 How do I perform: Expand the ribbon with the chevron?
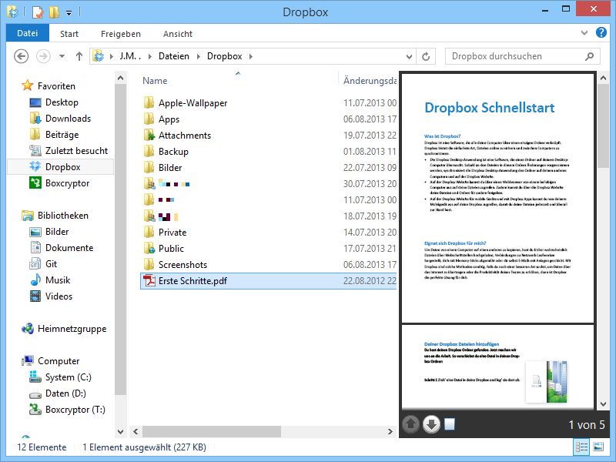(x=584, y=32)
